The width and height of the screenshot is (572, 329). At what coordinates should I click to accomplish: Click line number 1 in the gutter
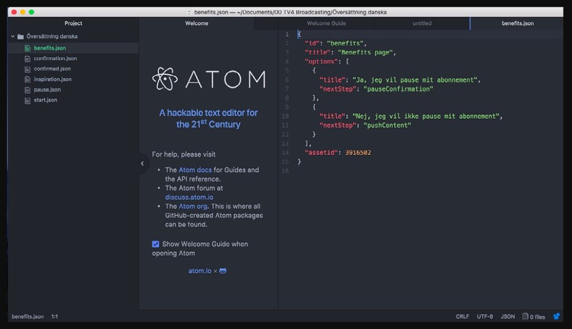tap(287, 34)
